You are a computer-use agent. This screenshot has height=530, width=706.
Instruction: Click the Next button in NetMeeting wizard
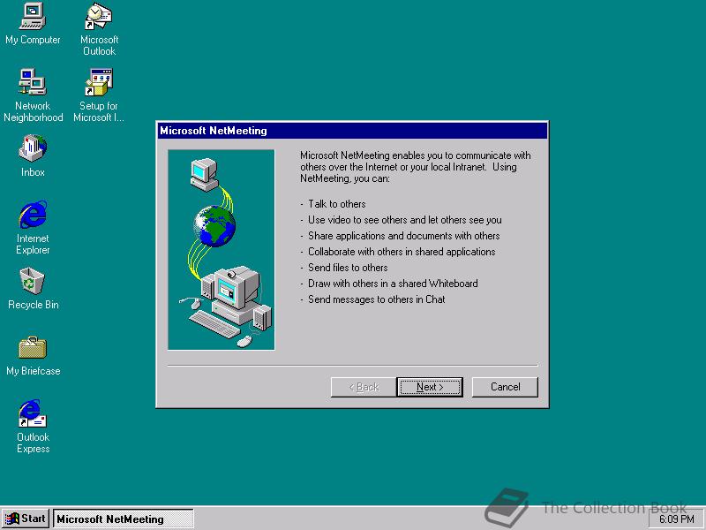(x=430, y=387)
